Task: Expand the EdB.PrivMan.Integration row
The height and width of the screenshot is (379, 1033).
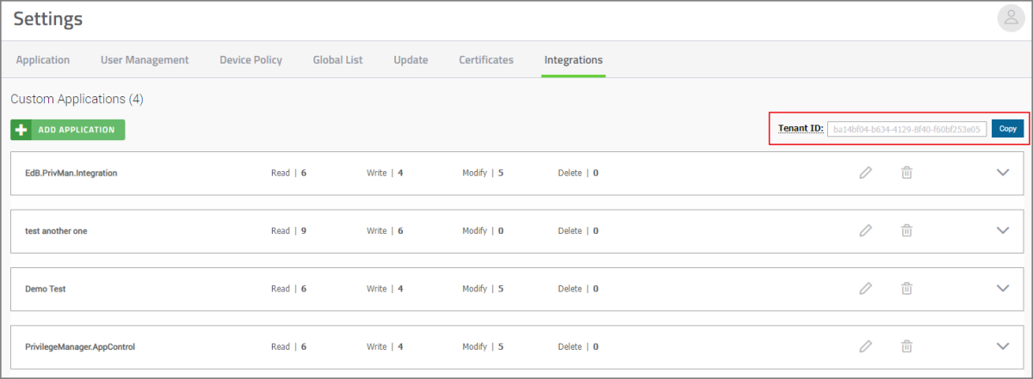Action: tap(1002, 173)
